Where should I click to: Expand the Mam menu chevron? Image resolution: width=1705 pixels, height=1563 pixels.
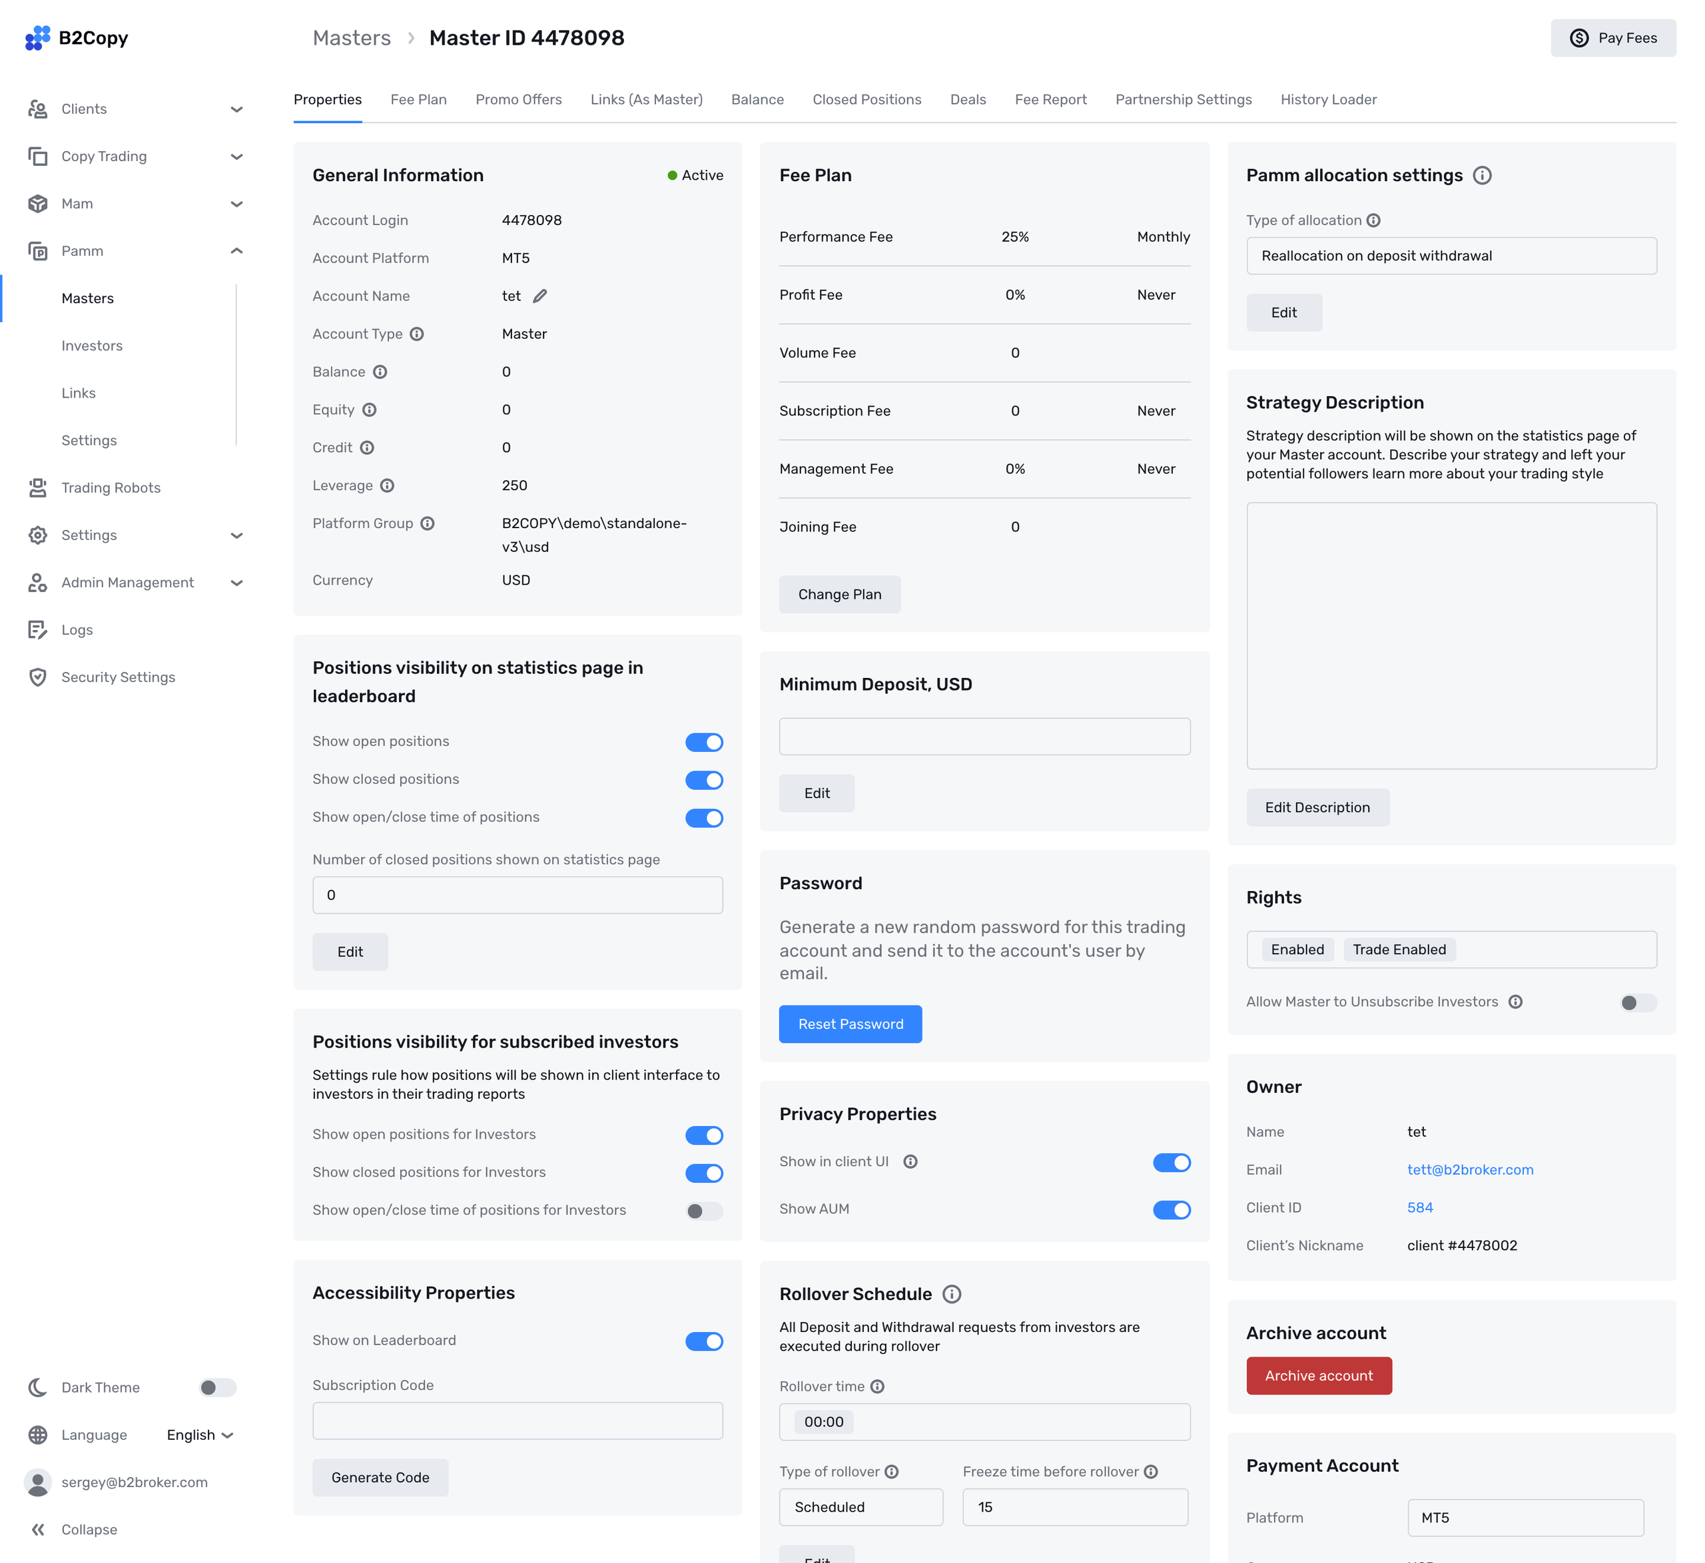[x=237, y=204]
